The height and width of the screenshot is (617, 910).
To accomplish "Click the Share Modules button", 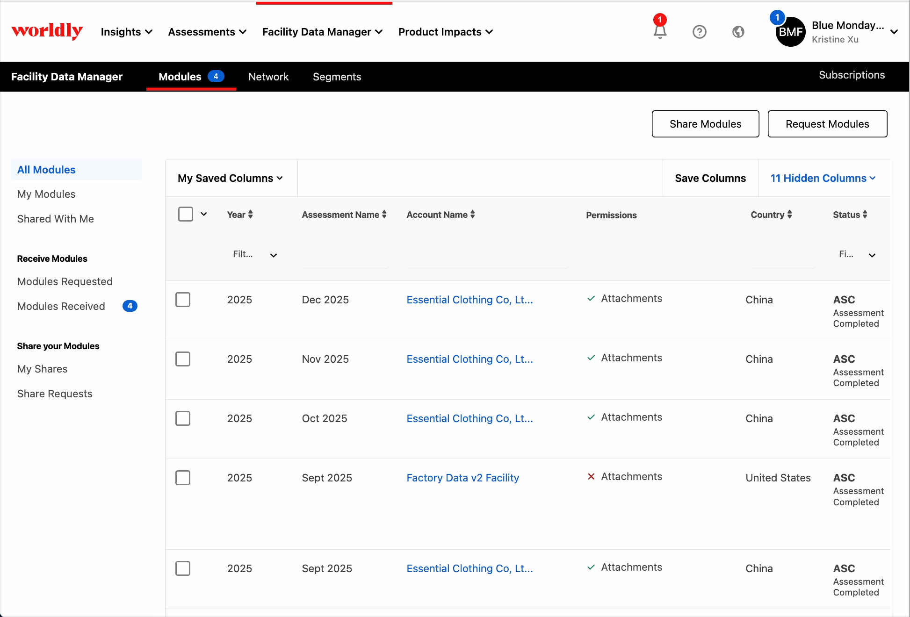I will [705, 124].
